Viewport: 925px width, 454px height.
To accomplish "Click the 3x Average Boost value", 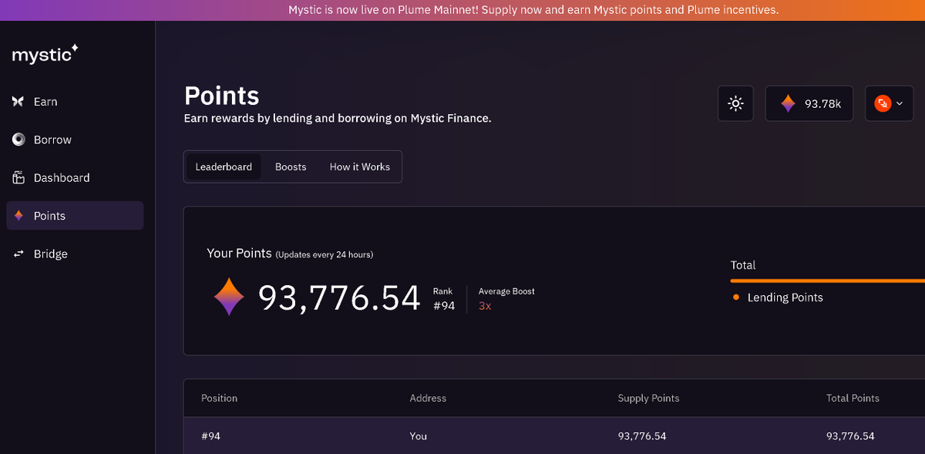I will 485,306.
